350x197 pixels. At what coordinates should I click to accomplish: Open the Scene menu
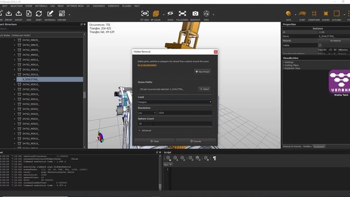click(x=29, y=6)
